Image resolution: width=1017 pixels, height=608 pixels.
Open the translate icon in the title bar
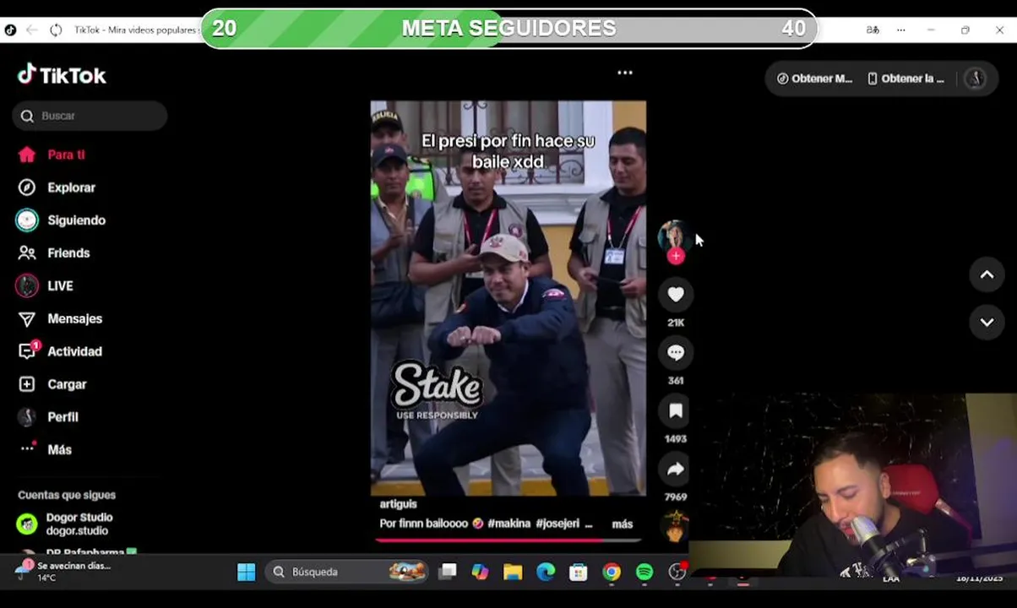(x=873, y=30)
